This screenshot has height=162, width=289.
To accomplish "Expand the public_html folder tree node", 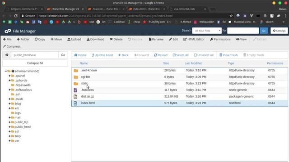I will tap(9, 127).
